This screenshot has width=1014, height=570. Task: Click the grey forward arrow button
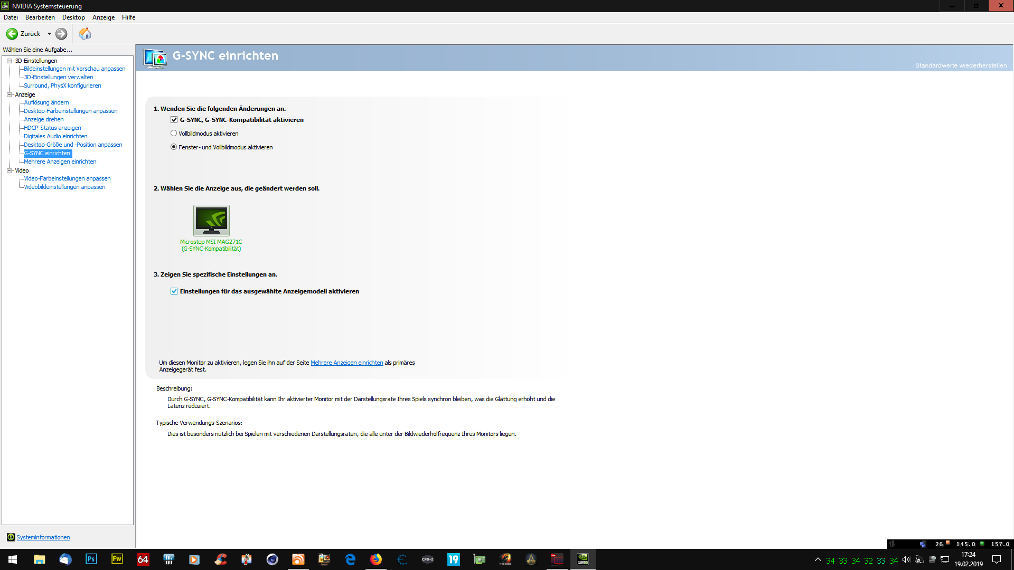[x=61, y=34]
